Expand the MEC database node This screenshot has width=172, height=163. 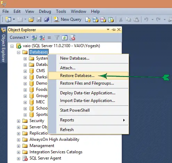tap(25, 102)
